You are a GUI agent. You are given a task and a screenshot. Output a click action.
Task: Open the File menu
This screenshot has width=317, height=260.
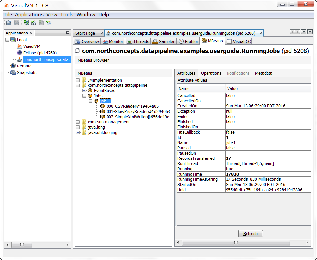coord(8,15)
